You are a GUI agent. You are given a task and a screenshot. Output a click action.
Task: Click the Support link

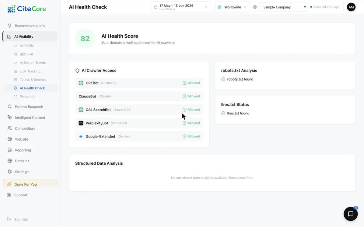(21, 195)
